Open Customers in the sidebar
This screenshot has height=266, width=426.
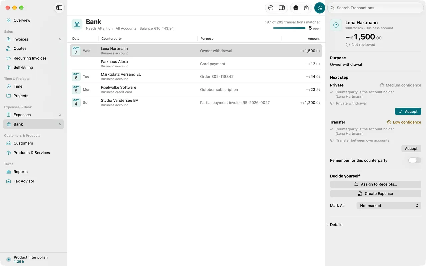[x=33, y=143]
